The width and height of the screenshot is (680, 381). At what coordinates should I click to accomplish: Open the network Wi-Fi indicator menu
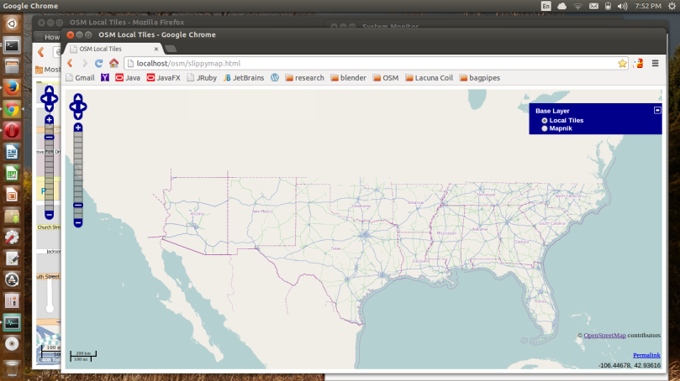click(577, 6)
